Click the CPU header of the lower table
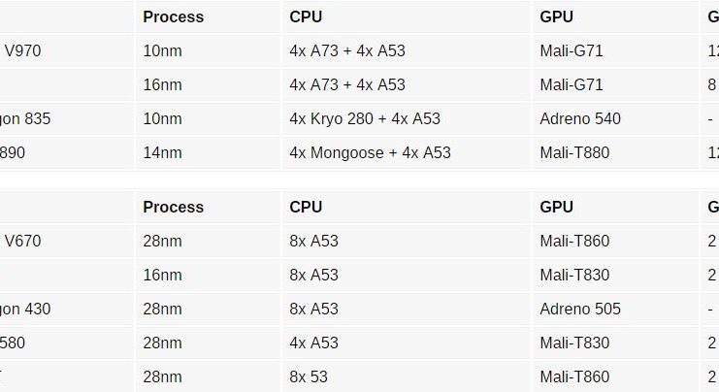Image resolution: width=719 pixels, height=392 pixels. 306,207
